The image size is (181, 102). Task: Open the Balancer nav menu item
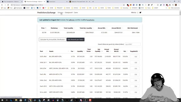(x=61, y=12)
